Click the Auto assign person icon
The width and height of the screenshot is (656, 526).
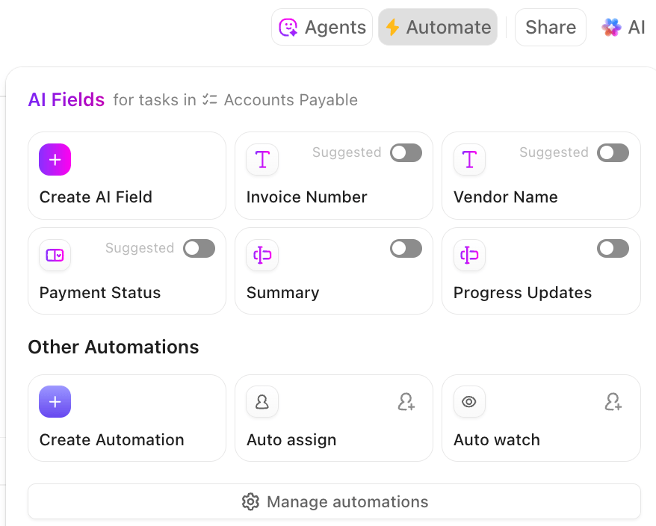coord(262,401)
